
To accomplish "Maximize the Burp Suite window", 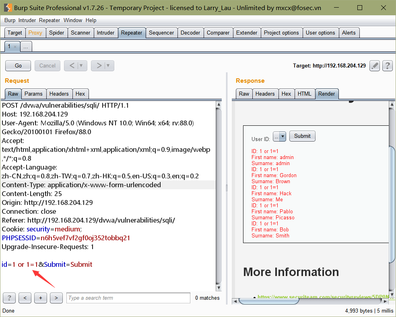I will pyautogui.click(x=360, y=8).
